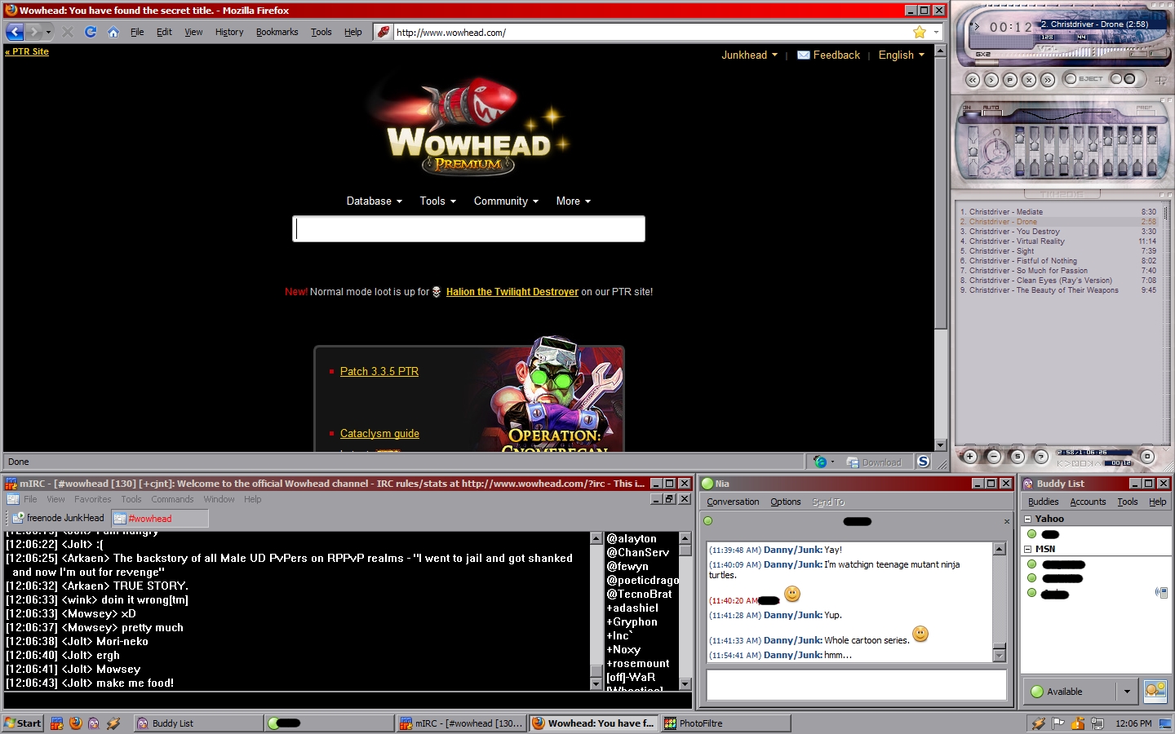This screenshot has width=1175, height=734.
Task: Click the freenode JunkHead status window button
Action: point(58,518)
